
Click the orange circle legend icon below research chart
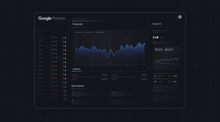[x=155, y=81]
